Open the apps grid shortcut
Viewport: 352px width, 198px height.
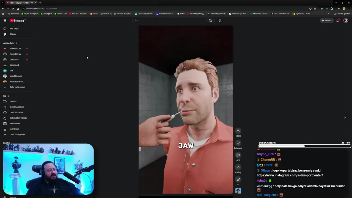point(3,14)
